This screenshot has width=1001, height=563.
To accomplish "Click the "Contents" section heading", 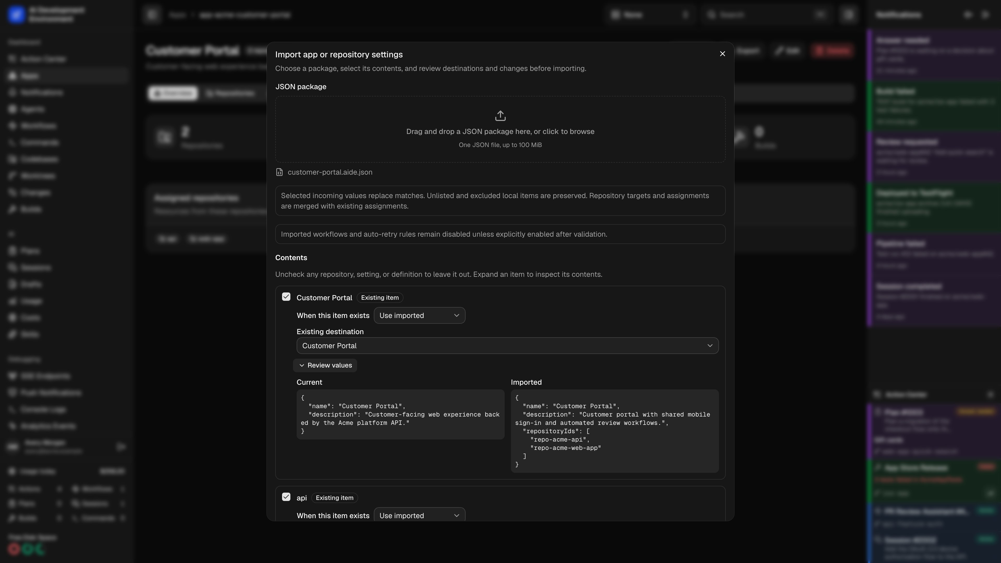I will [x=291, y=258].
